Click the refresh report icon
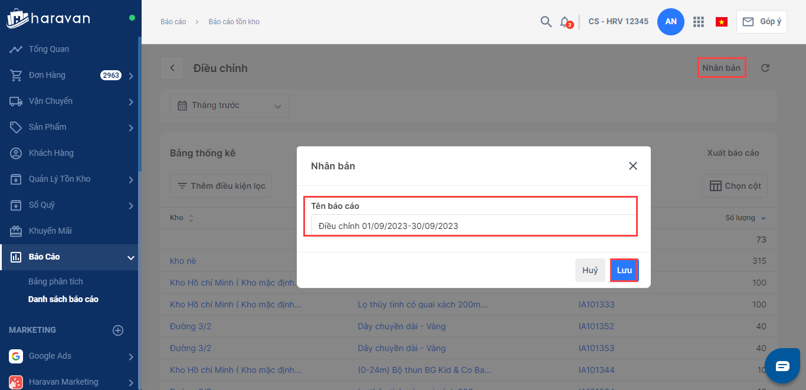The image size is (806, 390). [x=765, y=68]
